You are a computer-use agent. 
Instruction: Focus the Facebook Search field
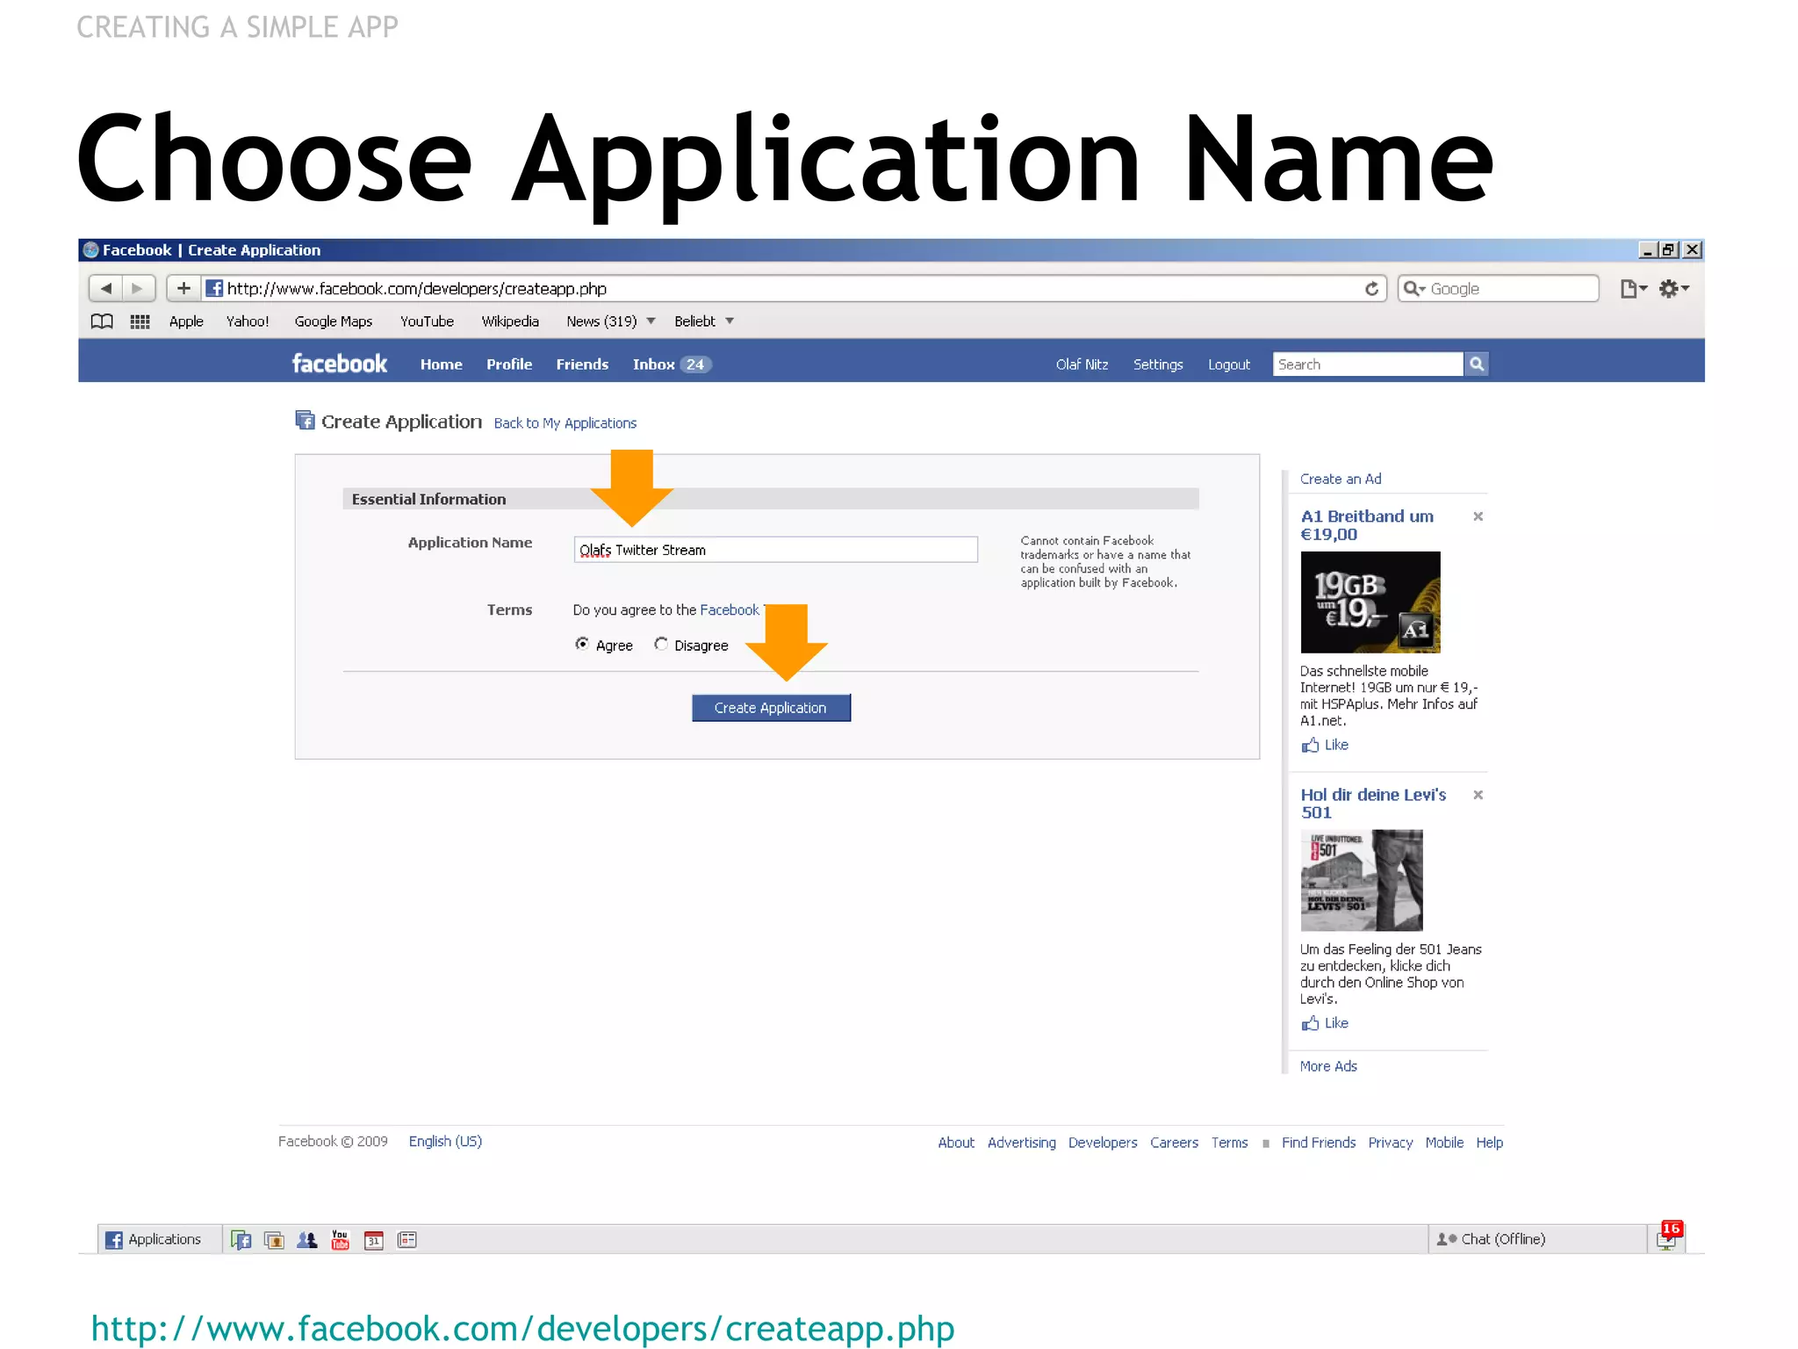pyautogui.click(x=1368, y=364)
